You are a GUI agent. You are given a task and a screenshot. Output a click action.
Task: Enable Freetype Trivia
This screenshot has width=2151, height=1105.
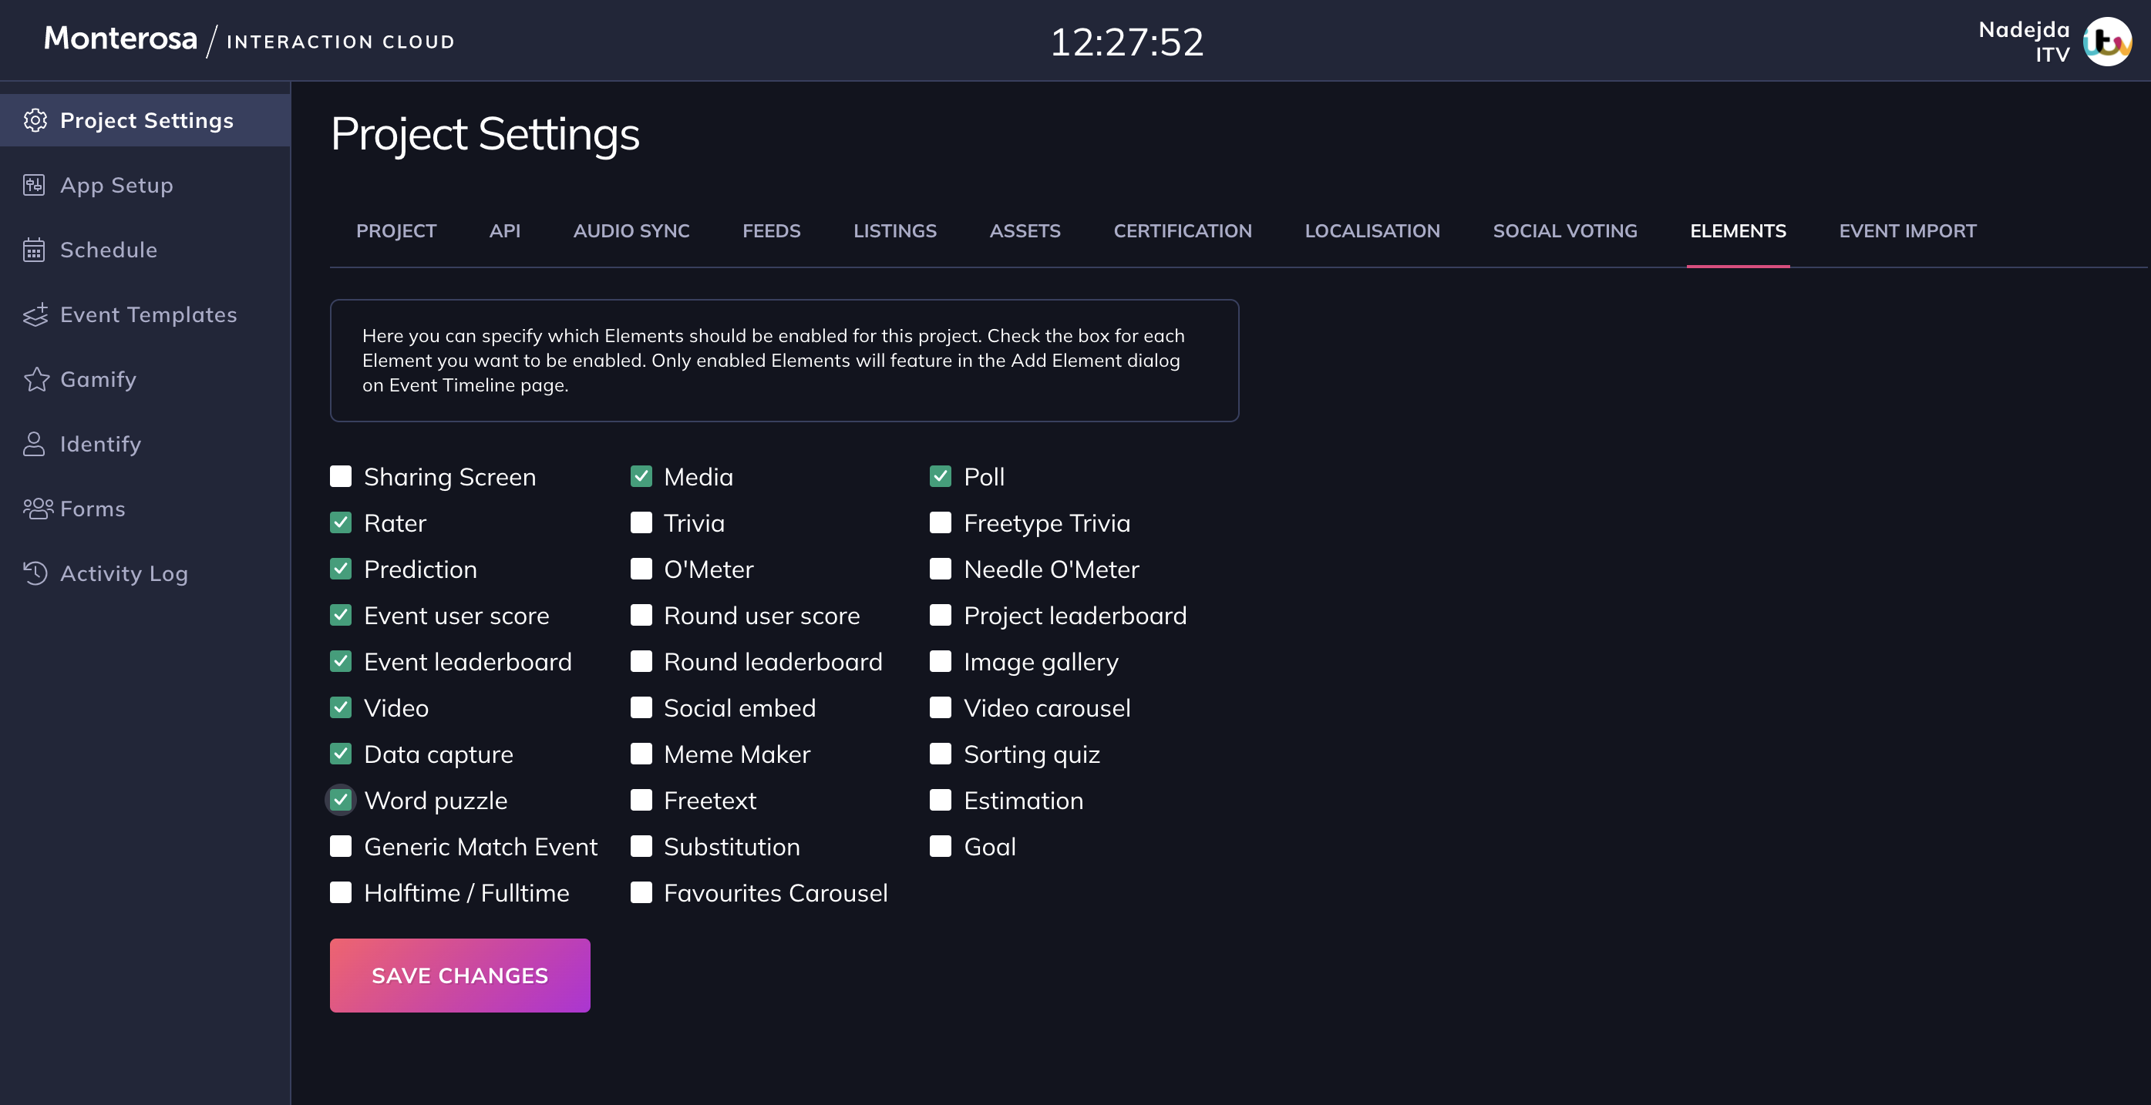941,522
